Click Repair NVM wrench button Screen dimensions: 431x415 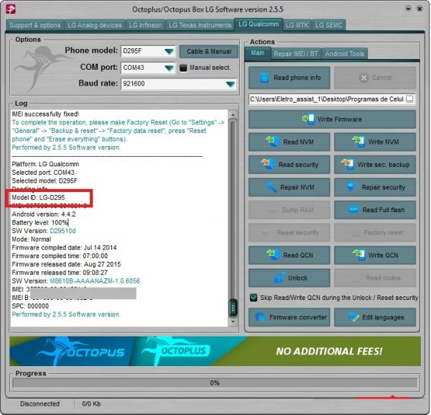pyautogui.click(x=289, y=188)
